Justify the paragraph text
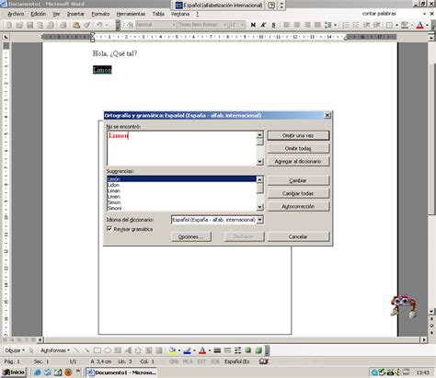The width and height of the screenshot is (436, 378). (317, 25)
